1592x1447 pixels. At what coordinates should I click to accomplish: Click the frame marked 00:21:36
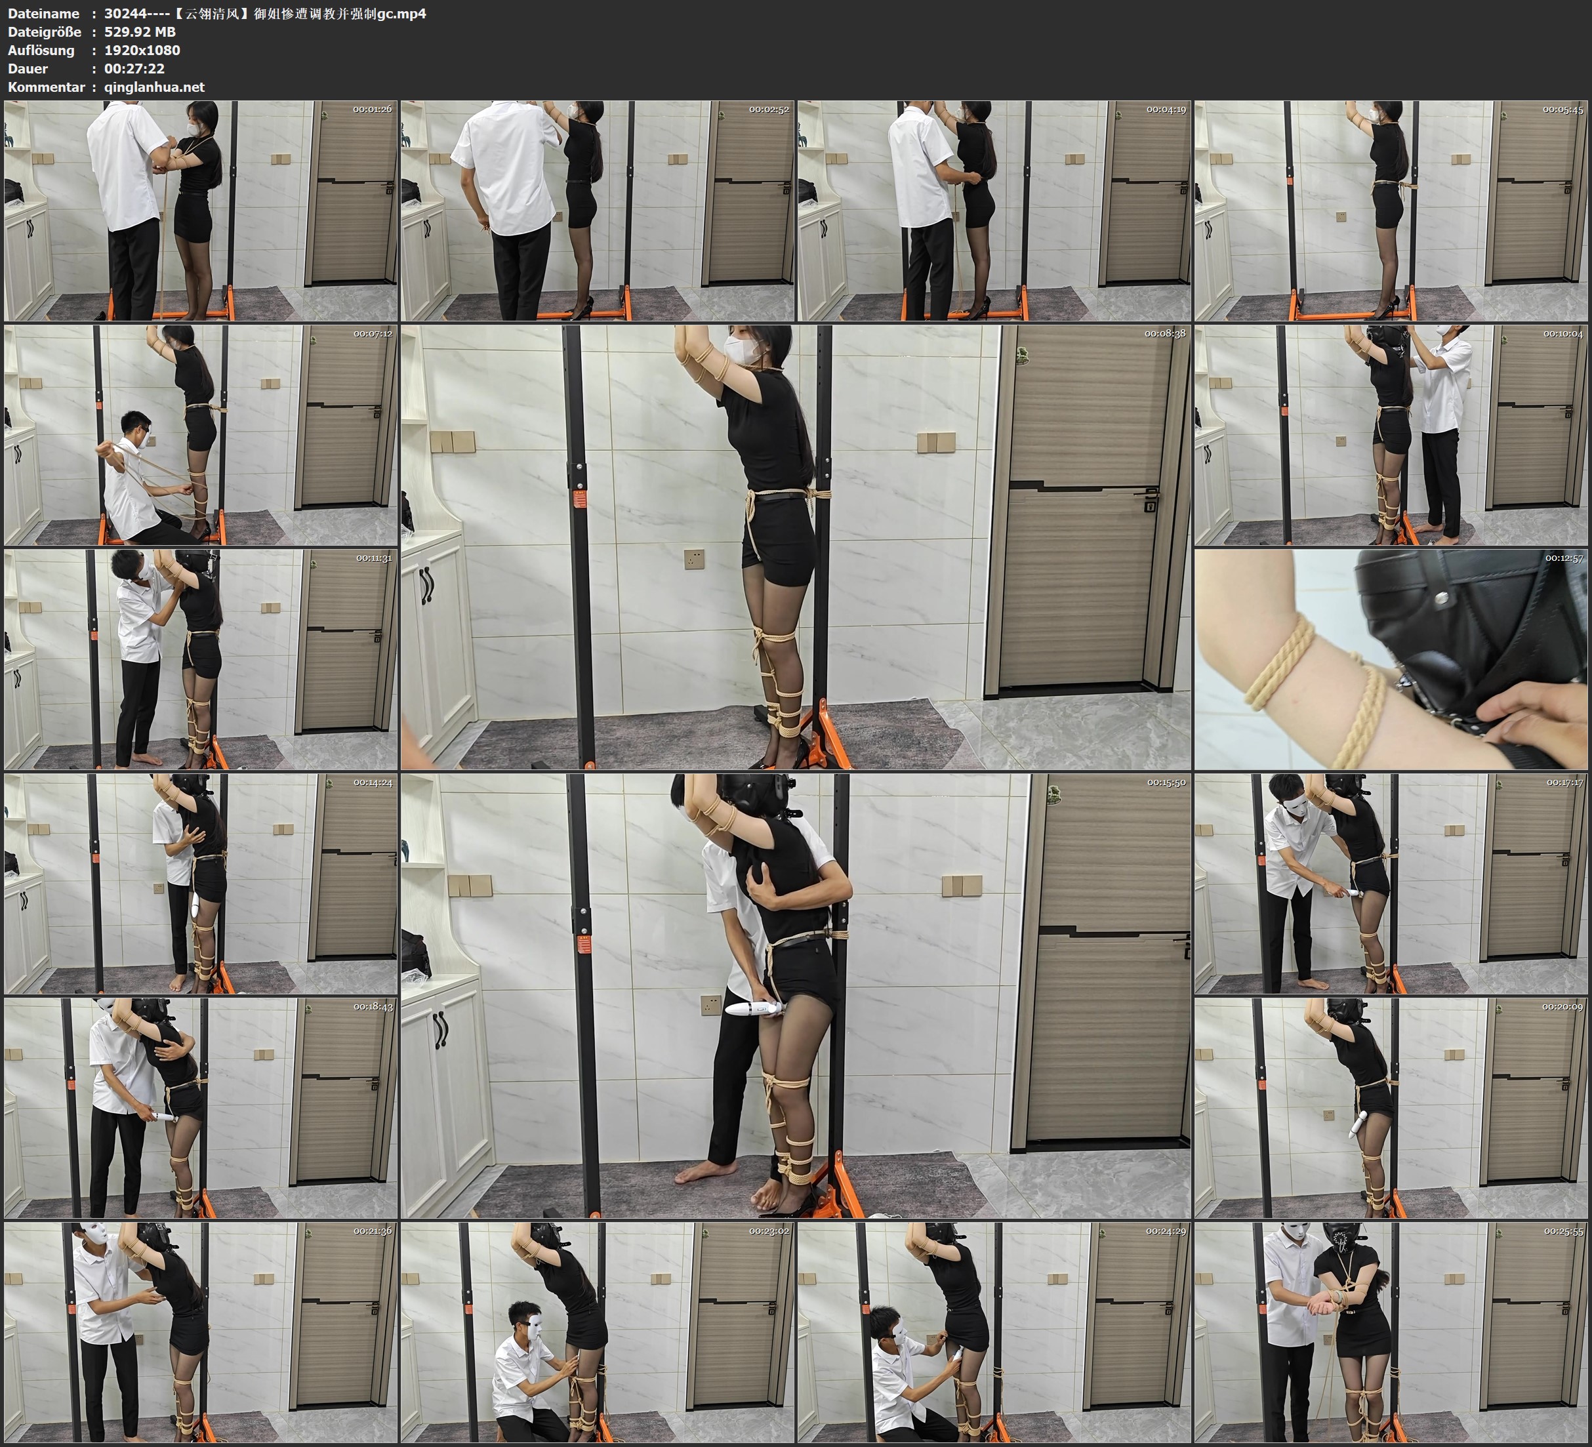click(201, 1332)
